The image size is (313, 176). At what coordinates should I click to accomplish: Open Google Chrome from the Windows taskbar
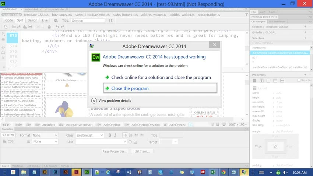coord(224,172)
